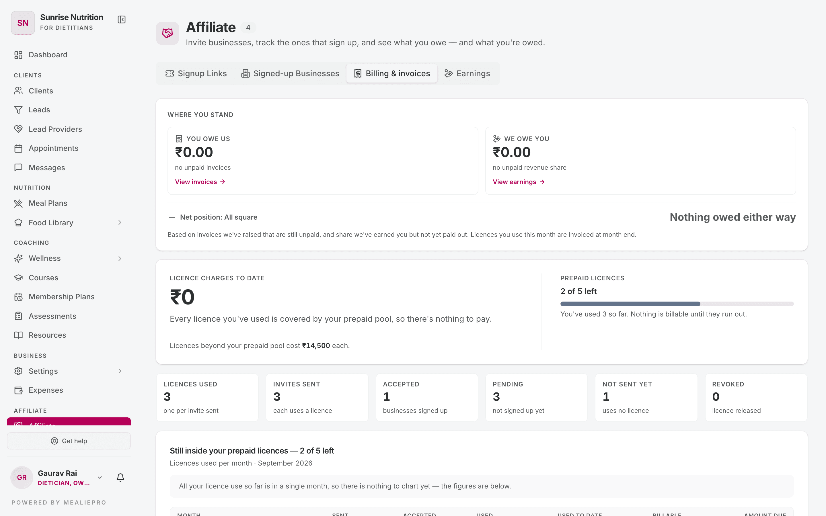Switch to the Signup Links tab

(196, 73)
